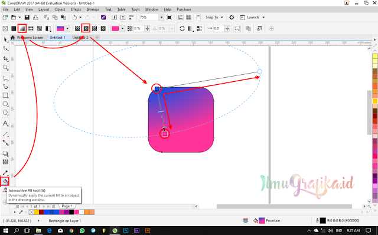Choose the Conical fountain fill type

coord(94,29)
